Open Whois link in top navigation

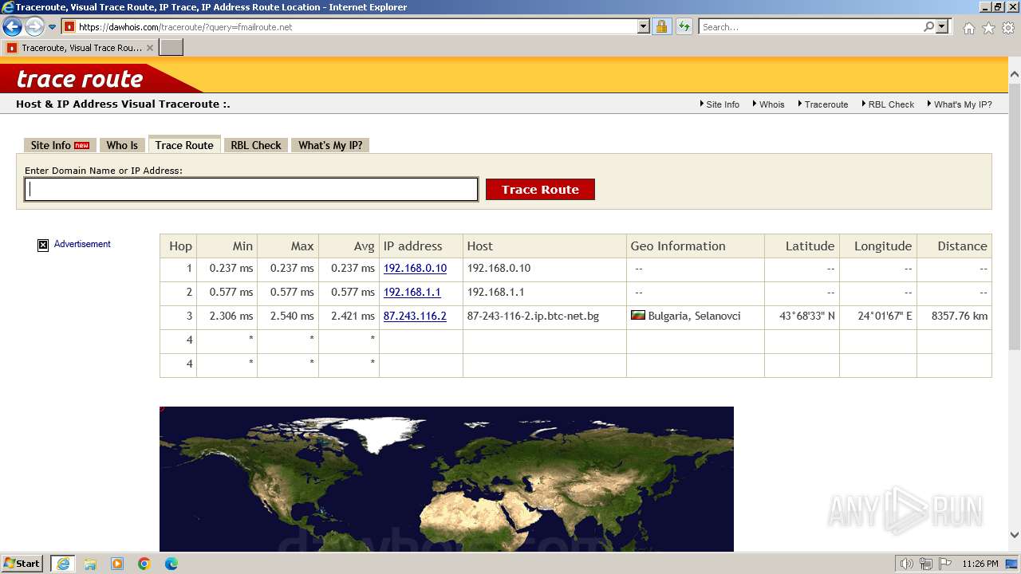click(x=771, y=104)
